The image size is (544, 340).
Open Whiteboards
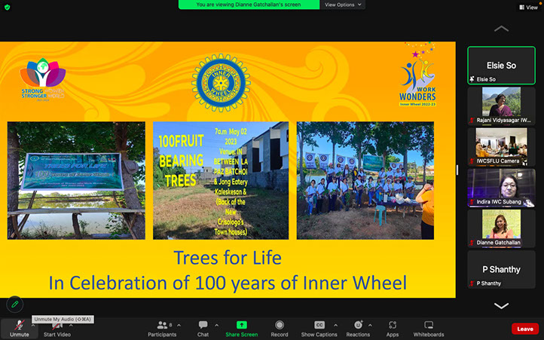pos(429,327)
